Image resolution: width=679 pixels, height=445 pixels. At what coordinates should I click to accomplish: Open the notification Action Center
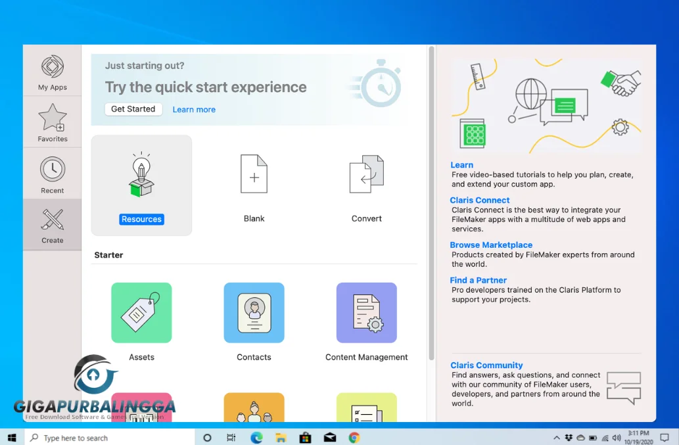tap(665, 438)
